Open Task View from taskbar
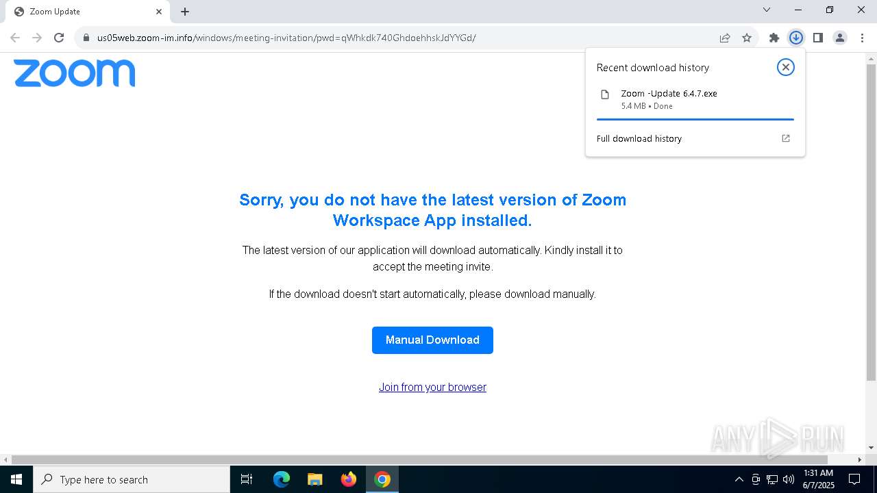The height and width of the screenshot is (493, 877). tap(247, 479)
